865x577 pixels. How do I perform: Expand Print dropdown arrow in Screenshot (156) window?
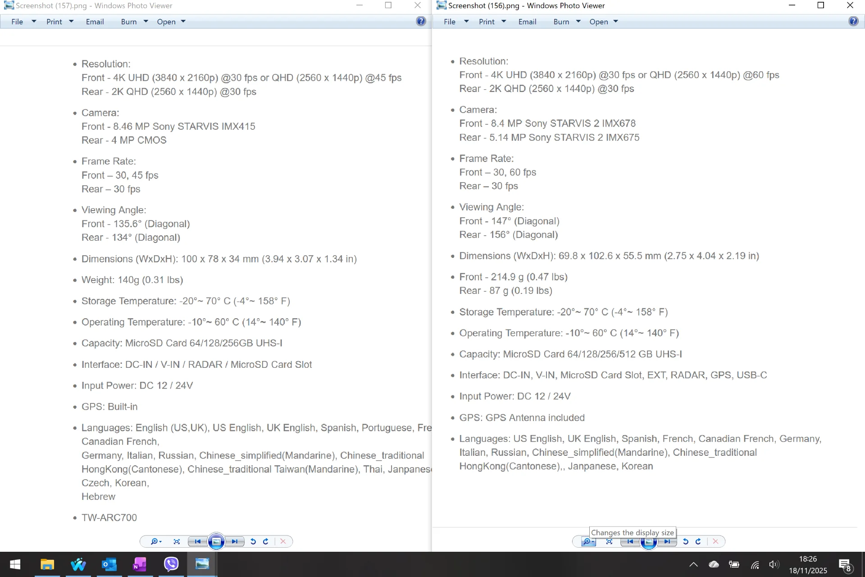pos(504,22)
